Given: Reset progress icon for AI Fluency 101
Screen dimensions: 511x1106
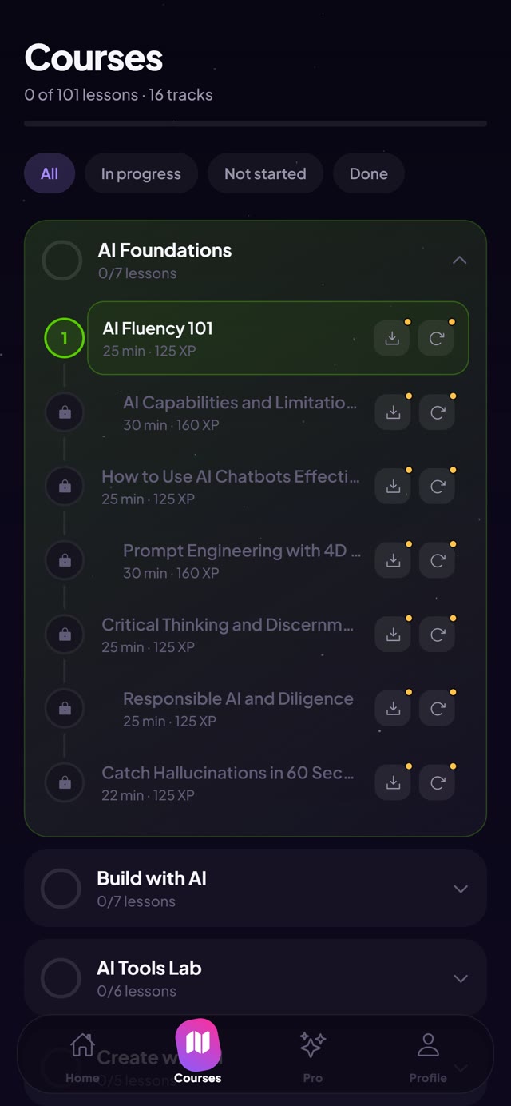Looking at the screenshot, I should pos(437,339).
